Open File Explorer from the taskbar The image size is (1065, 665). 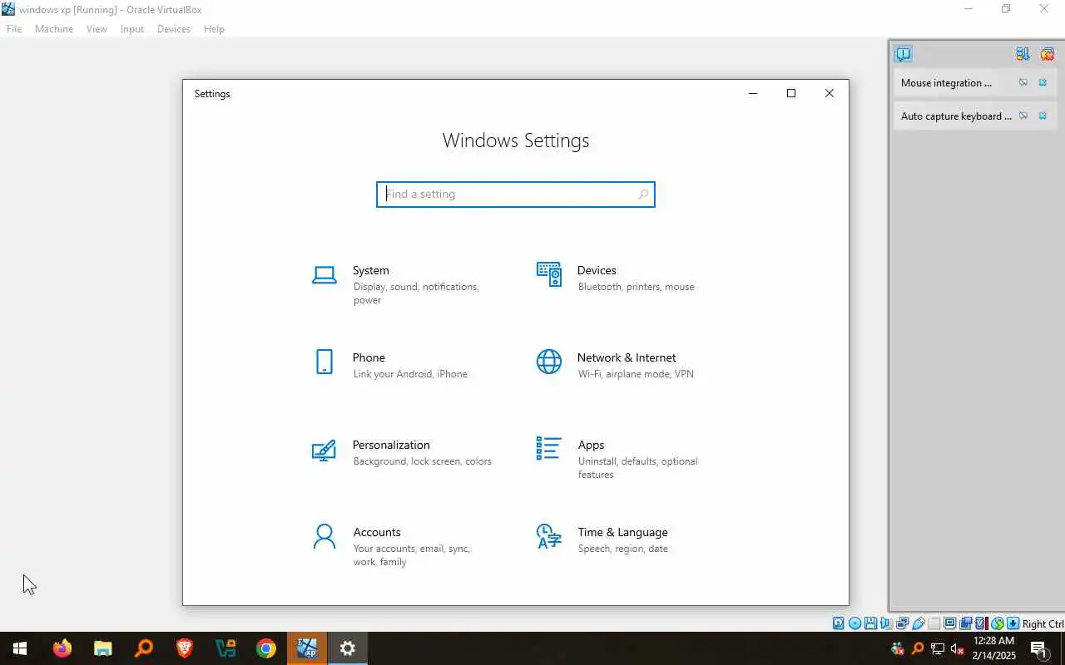103,648
